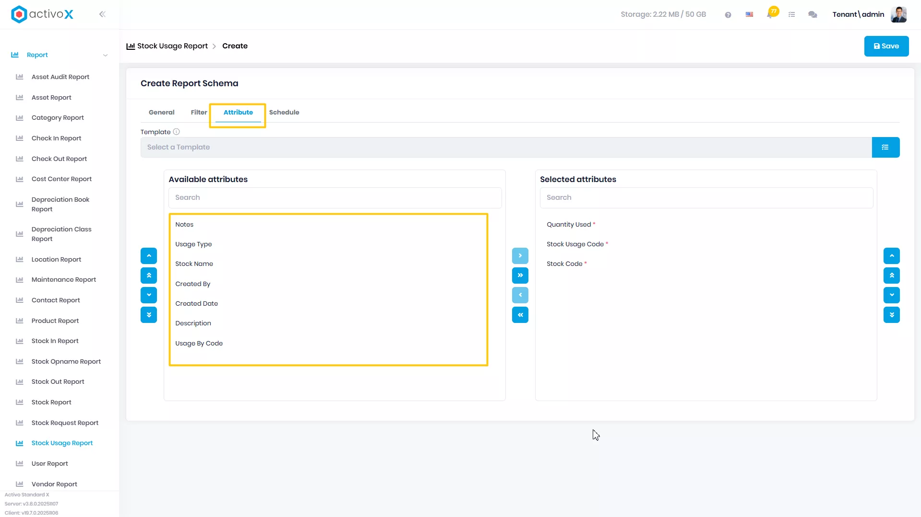Open Stock In Report in sidebar
This screenshot has height=517, width=921.
pyautogui.click(x=55, y=341)
